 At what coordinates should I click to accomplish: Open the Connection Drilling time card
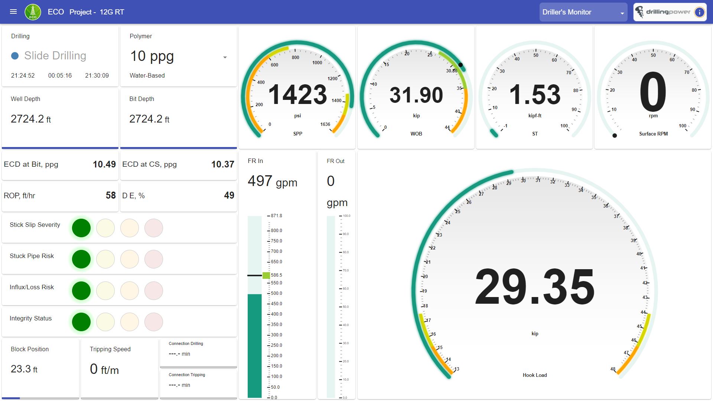pyautogui.click(x=198, y=352)
